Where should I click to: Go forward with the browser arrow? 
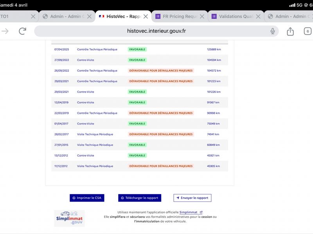pos(5,31)
